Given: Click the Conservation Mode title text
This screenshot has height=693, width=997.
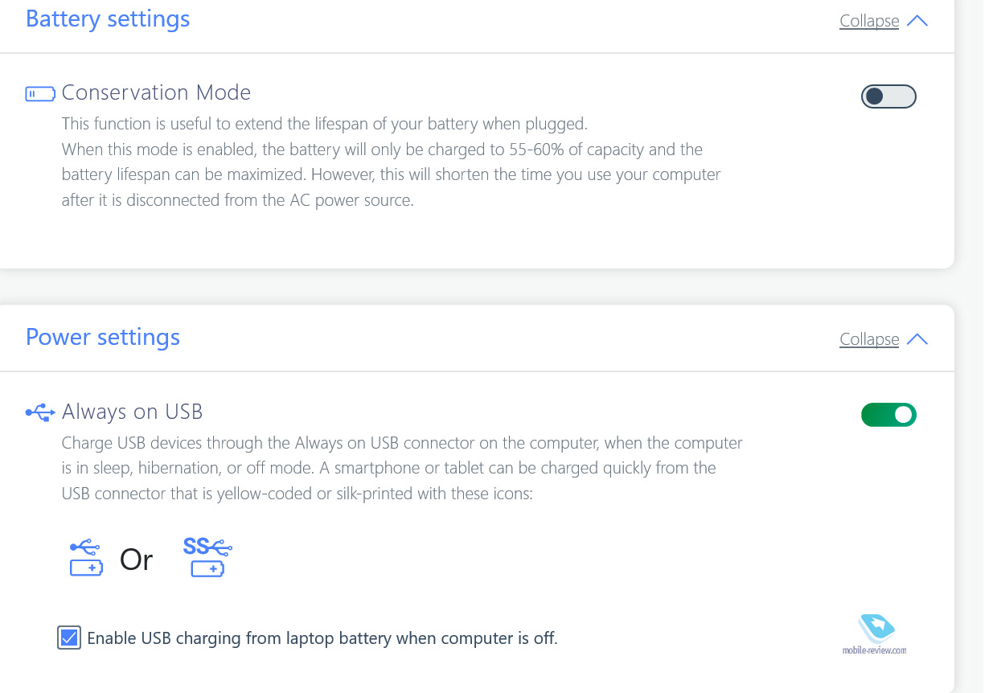Looking at the screenshot, I should 156,92.
